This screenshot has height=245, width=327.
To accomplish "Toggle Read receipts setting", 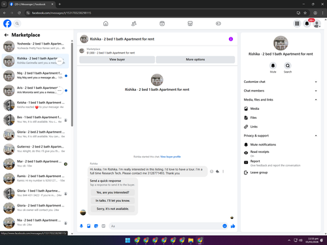I will point(280,154).
